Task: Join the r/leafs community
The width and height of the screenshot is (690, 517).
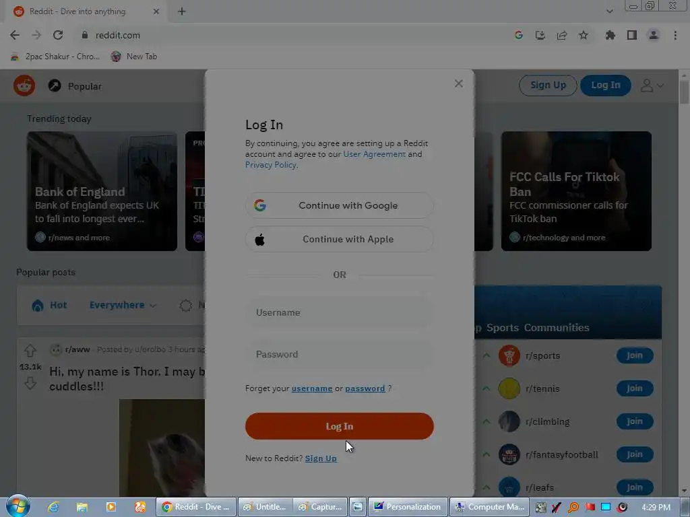Action: (635, 487)
